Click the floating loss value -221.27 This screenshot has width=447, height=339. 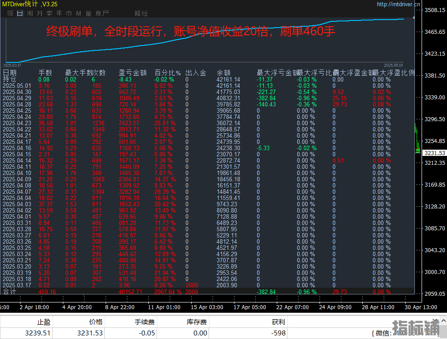pyautogui.click(x=266, y=92)
